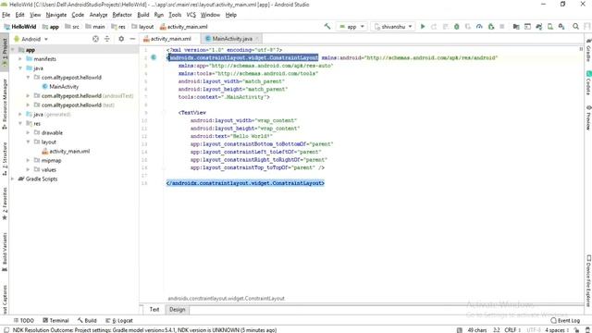The height and width of the screenshot is (333, 592).
Task: Click the gutter icon on line 2
Action: point(154,57)
